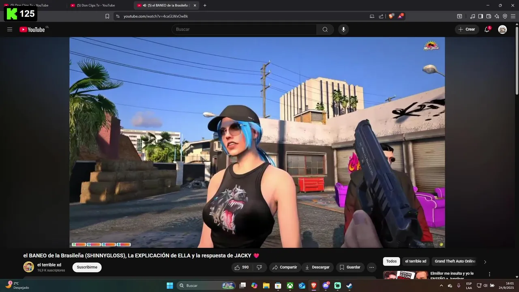The width and height of the screenshot is (519, 292).
Task: View site information next to the URL
Action: [118, 16]
